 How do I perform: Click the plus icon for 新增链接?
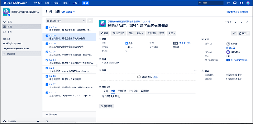4,54
